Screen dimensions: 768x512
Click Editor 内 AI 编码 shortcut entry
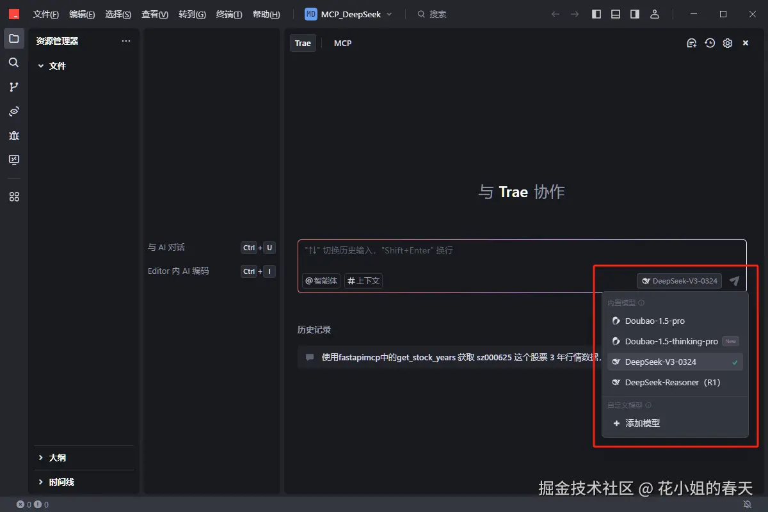pyautogui.click(x=211, y=271)
